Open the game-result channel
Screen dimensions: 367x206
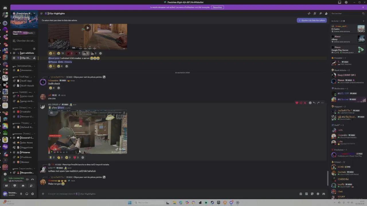pos(24,96)
